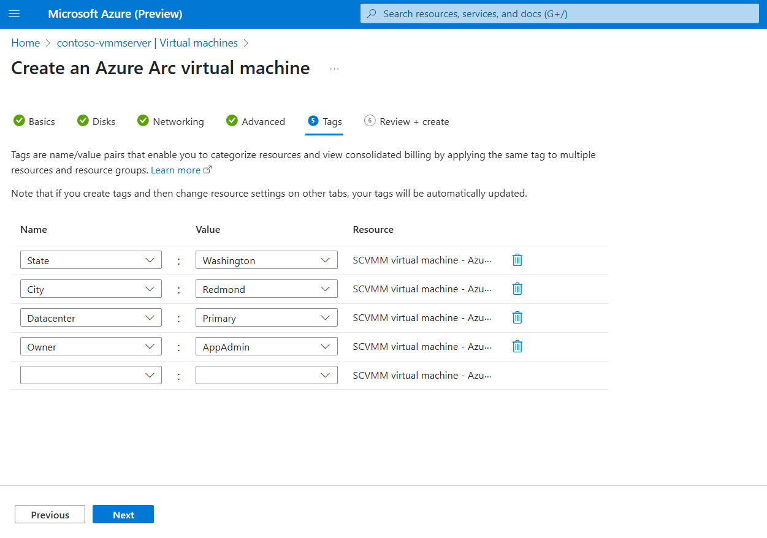This screenshot has width=767, height=538.
Task: Open the ellipsis more options menu
Action: tap(334, 69)
